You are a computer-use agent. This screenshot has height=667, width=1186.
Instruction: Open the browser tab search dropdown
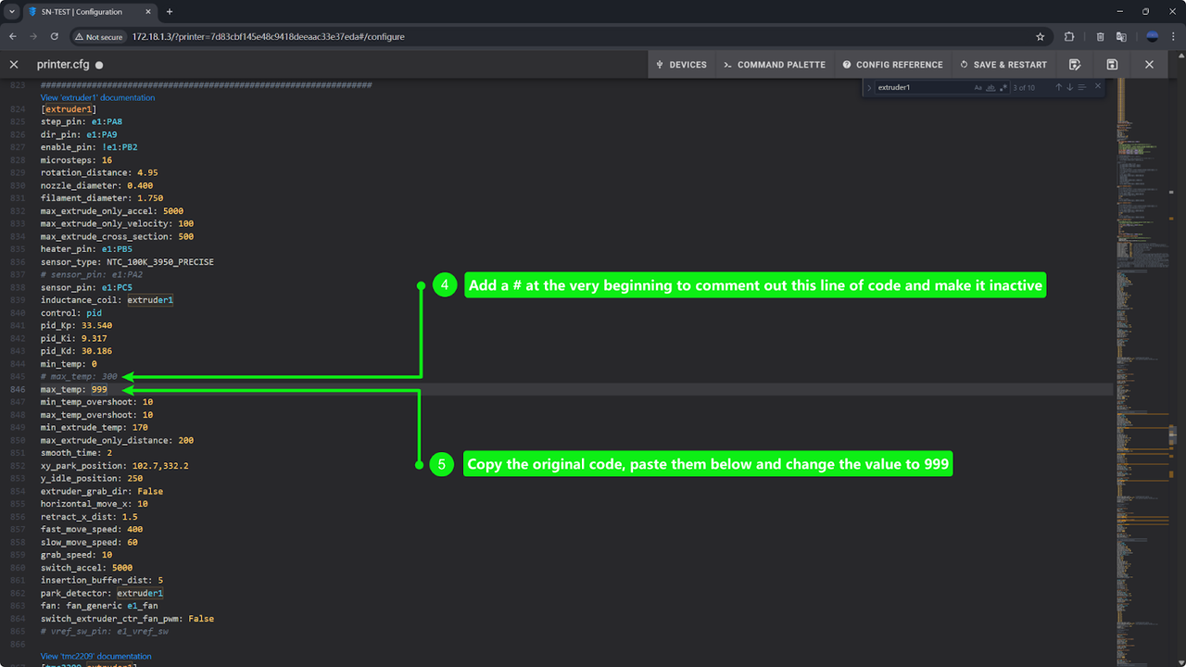[12, 12]
